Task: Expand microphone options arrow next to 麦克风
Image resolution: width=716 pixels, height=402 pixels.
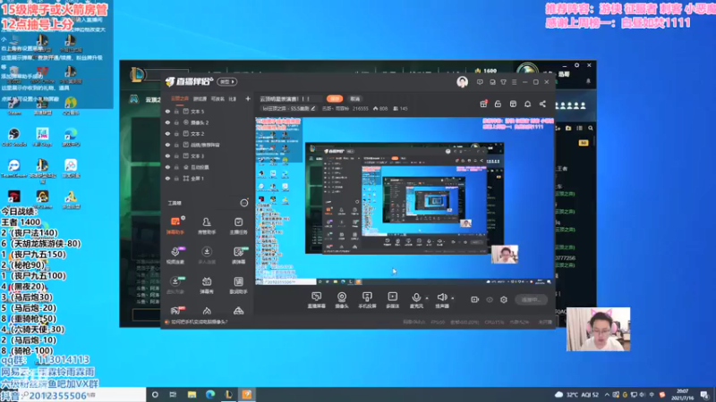Action: [x=427, y=298]
